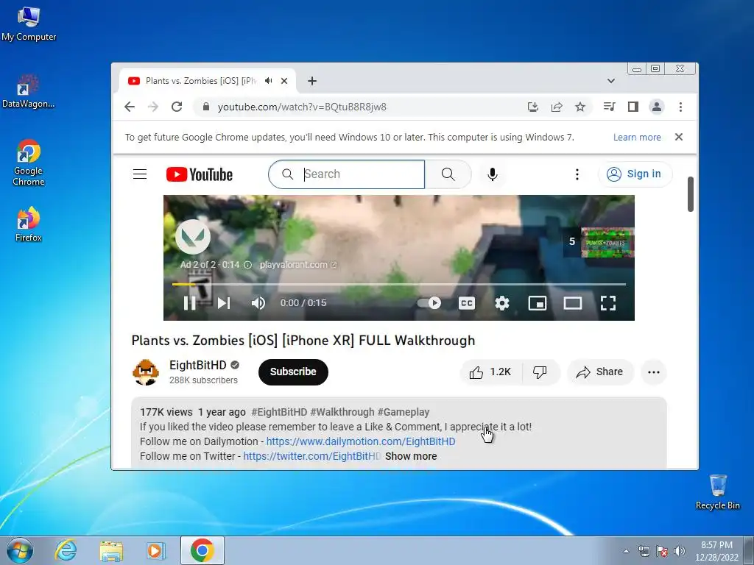Open the #Gameplay hashtag
This screenshot has height=565, width=754.
click(x=404, y=412)
